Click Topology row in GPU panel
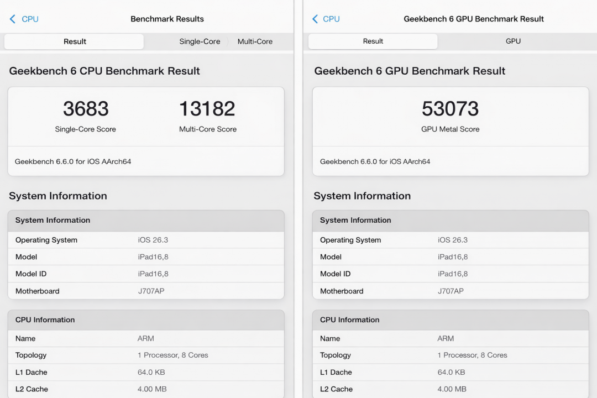The height and width of the screenshot is (398, 597). (451, 355)
